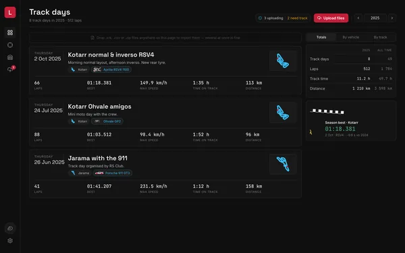This screenshot has height=253, width=405.
Task: Click the file drop zone area
Action: coord(165,38)
